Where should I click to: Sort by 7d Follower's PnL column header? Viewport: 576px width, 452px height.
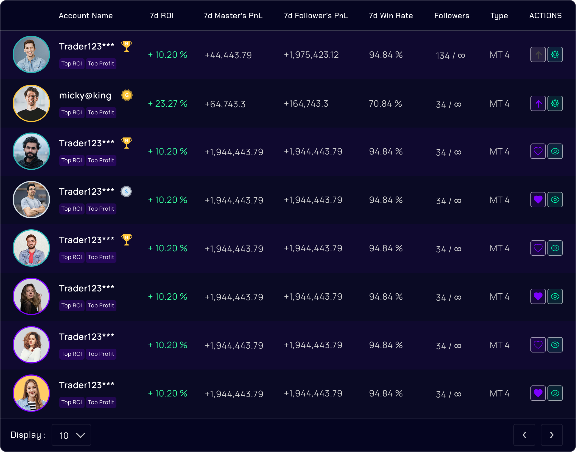pos(316,16)
